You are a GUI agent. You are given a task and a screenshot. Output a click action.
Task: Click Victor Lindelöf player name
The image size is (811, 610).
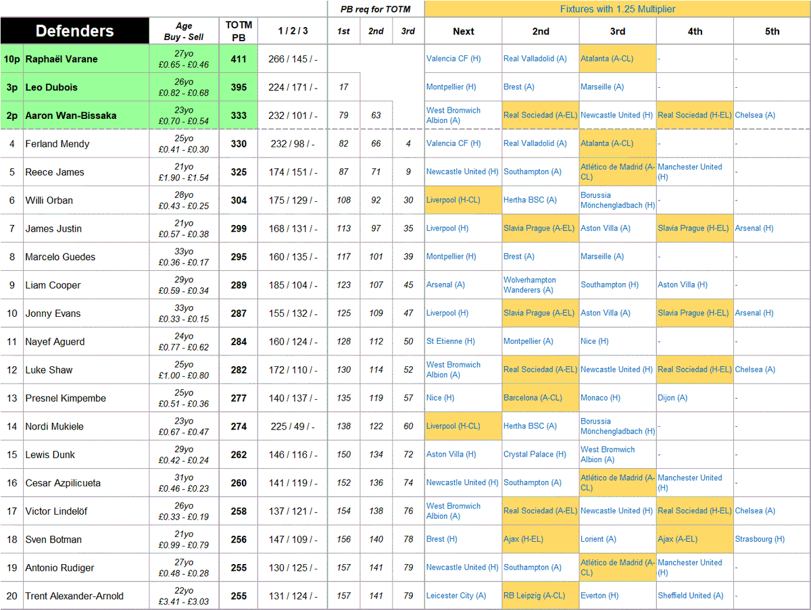[56, 511]
